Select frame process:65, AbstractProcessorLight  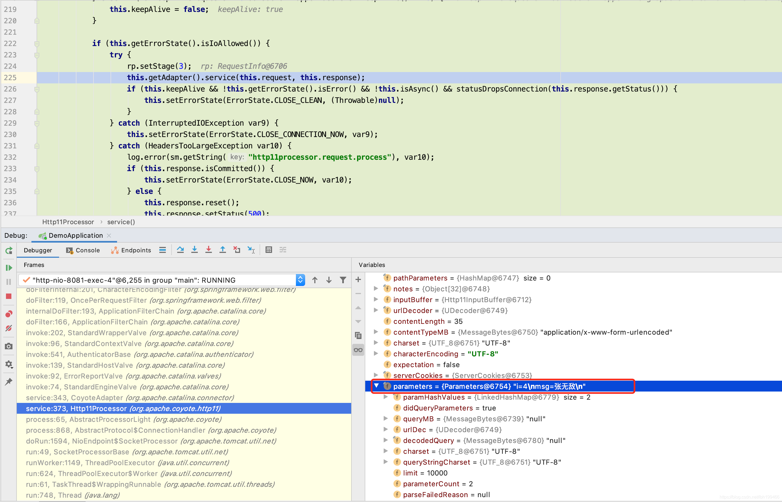coord(184,419)
